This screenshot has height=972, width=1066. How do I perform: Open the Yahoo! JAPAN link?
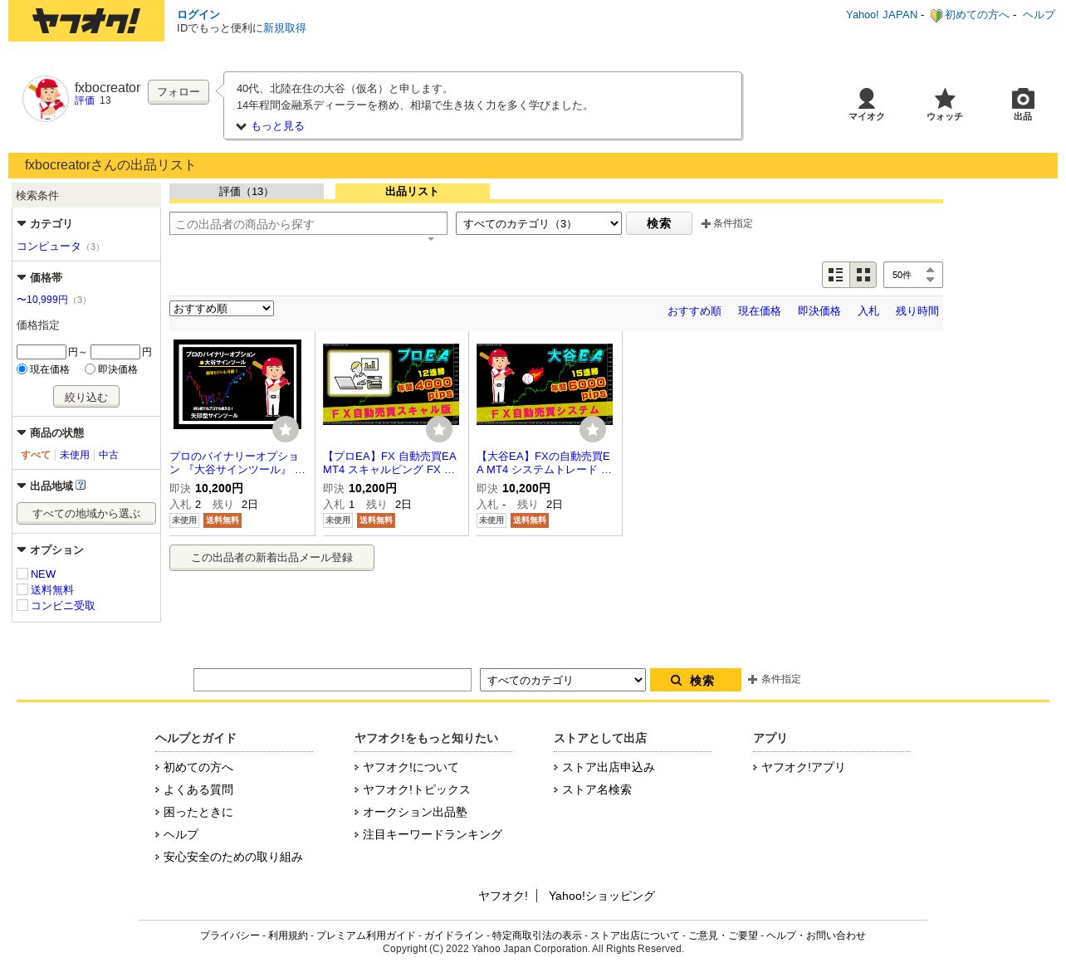882,15
